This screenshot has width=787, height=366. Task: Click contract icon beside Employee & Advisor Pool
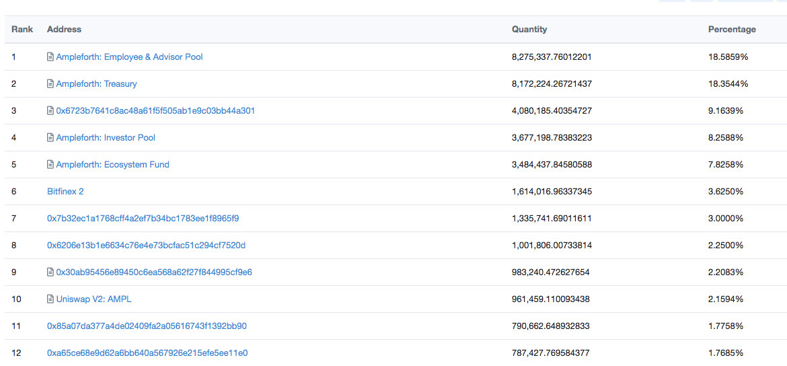pos(50,57)
